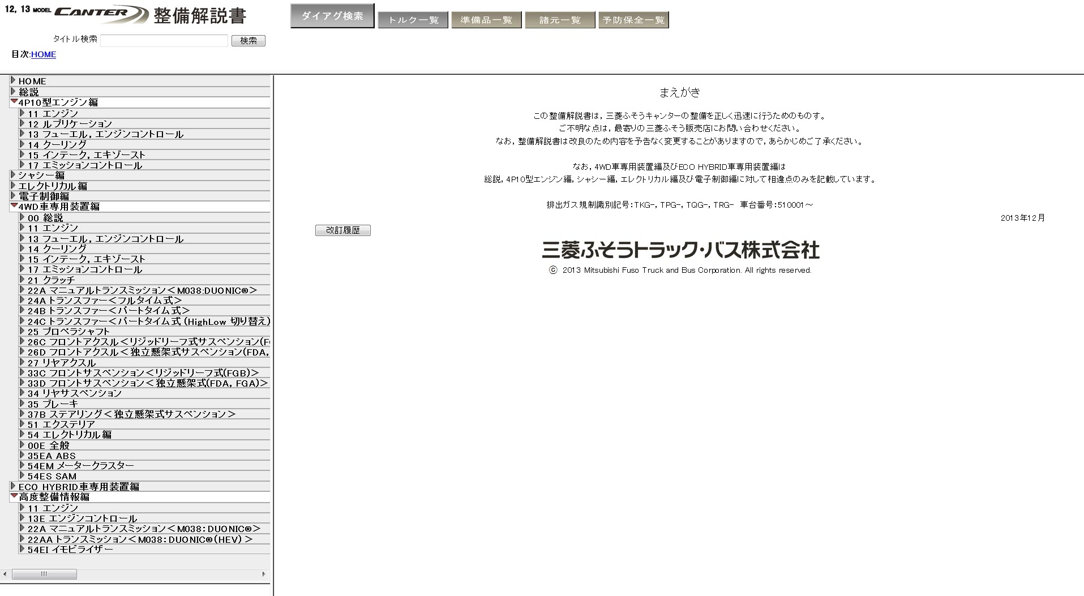This screenshot has height=596, width=1084.
Task: Collapse the 4P10型エンジン編 section
Action: point(14,102)
